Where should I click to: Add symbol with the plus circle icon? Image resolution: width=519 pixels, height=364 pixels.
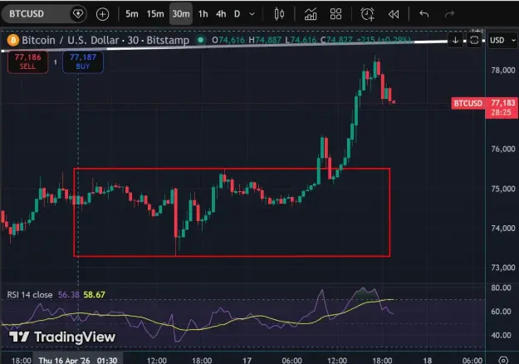pyautogui.click(x=103, y=14)
